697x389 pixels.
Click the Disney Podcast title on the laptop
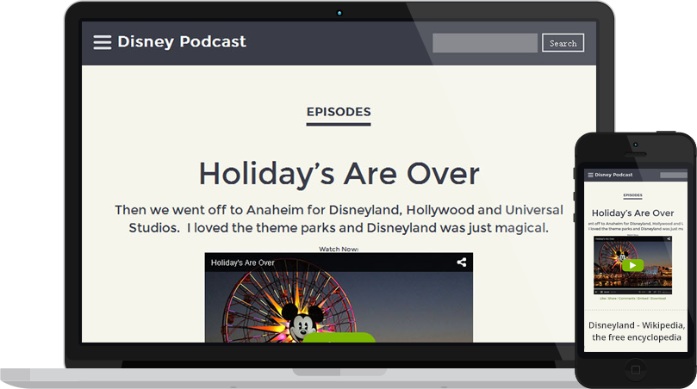[182, 42]
